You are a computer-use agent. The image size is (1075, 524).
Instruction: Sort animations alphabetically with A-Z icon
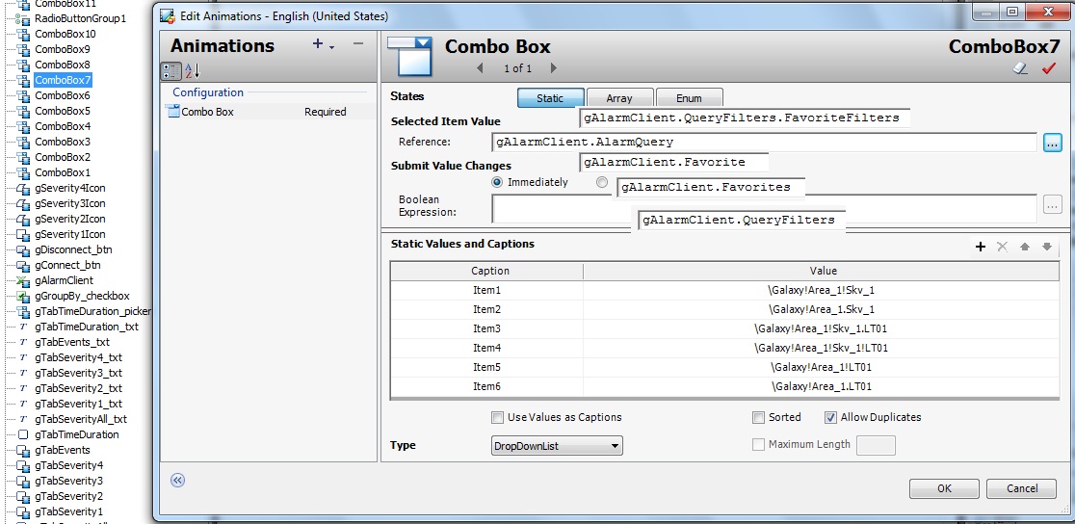tap(191, 70)
